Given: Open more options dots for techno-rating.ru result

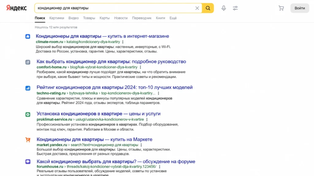Looking at the screenshot, I should (159, 93).
